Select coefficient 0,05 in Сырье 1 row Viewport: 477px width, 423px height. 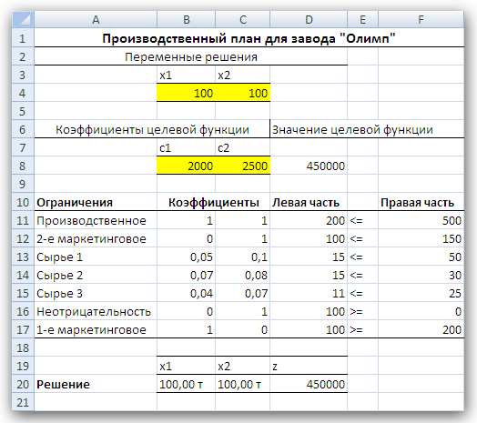tap(187, 257)
